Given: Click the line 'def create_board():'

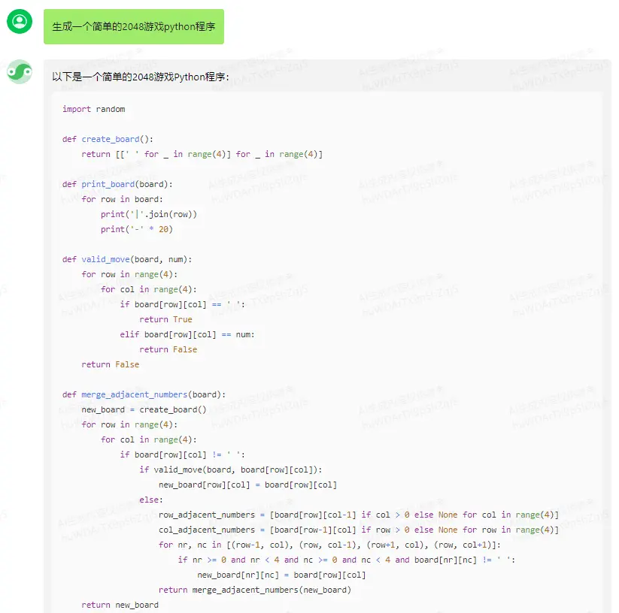Looking at the screenshot, I should [108, 139].
